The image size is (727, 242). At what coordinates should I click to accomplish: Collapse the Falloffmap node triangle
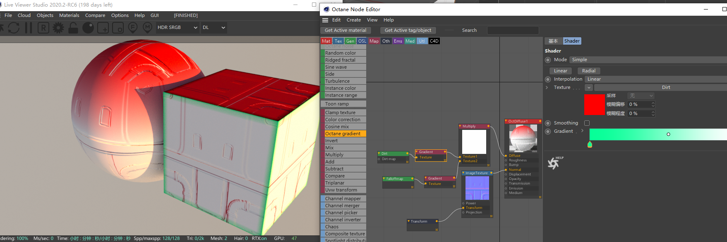coord(384,179)
